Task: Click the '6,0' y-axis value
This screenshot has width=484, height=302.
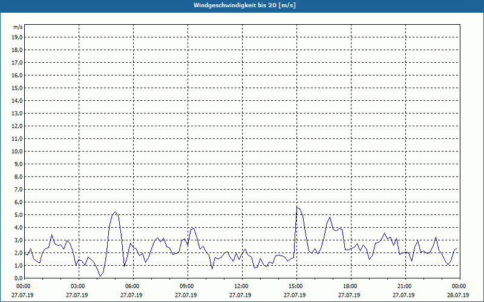Action: click(x=18, y=202)
